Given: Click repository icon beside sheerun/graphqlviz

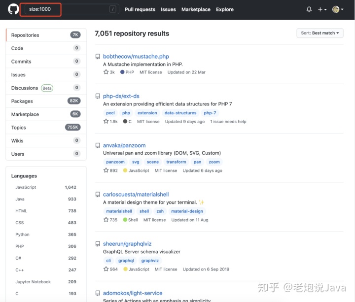Looking at the screenshot, I should (x=98, y=244).
